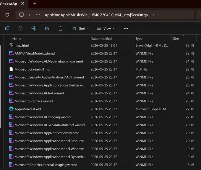Open the Sort dropdown
Screen dimensions: 201x170
coord(81,28)
